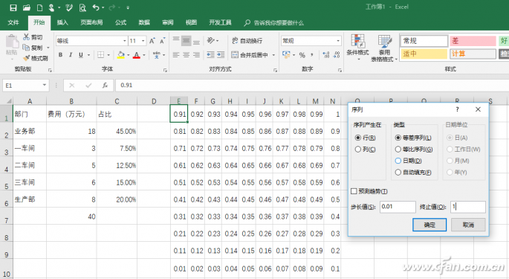Click the Conditional Formatting (条件格式) icon
This screenshot has width=509, height=279.
[x=357, y=42]
